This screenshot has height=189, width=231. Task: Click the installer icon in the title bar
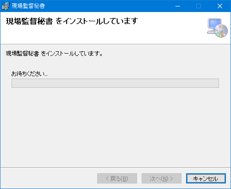6,6
